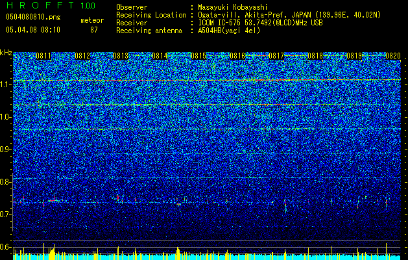
Task: Click the 1.0 frequency axis label
Action: (6, 117)
